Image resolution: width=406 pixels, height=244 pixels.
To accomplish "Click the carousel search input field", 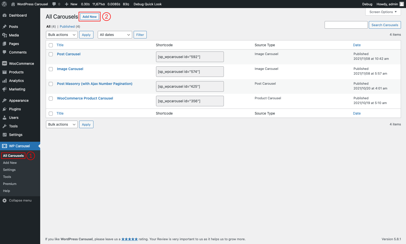I will (x=346, y=25).
